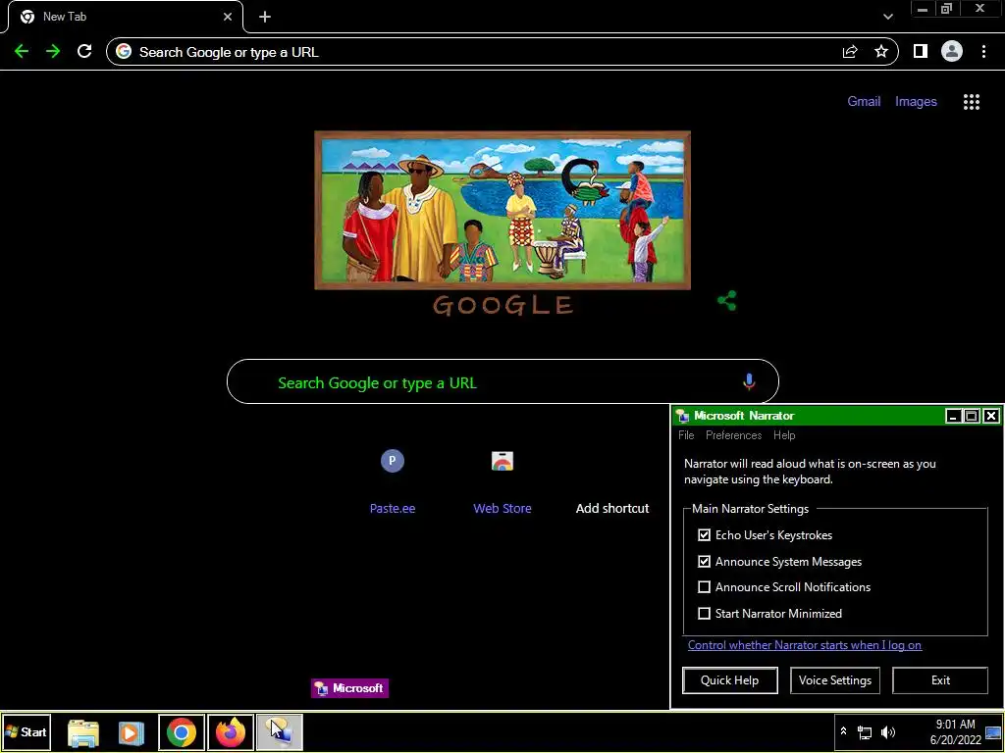Viewport: 1005px width, 753px height.
Task: Close the New Tab tab
Action: point(228,17)
